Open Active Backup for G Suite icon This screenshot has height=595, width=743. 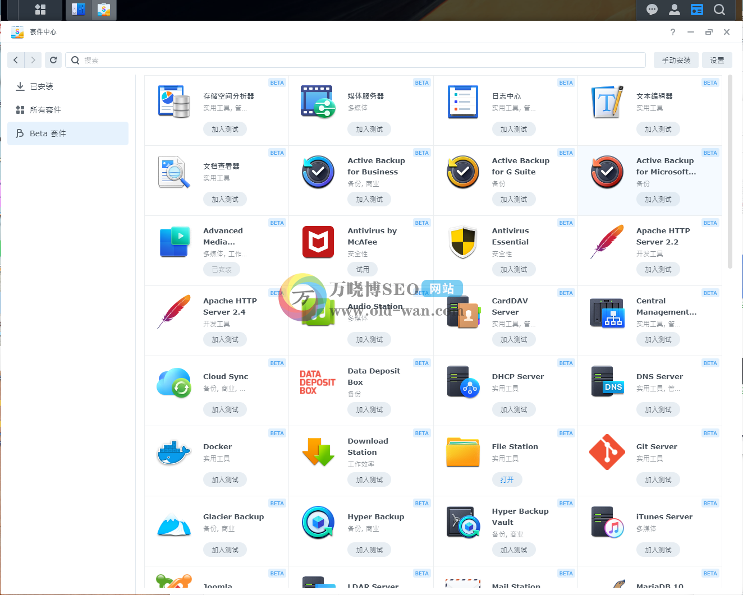(463, 172)
